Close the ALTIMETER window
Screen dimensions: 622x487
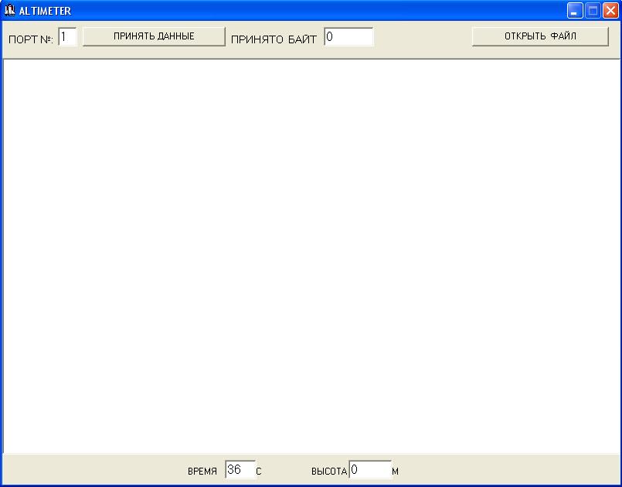(x=610, y=11)
